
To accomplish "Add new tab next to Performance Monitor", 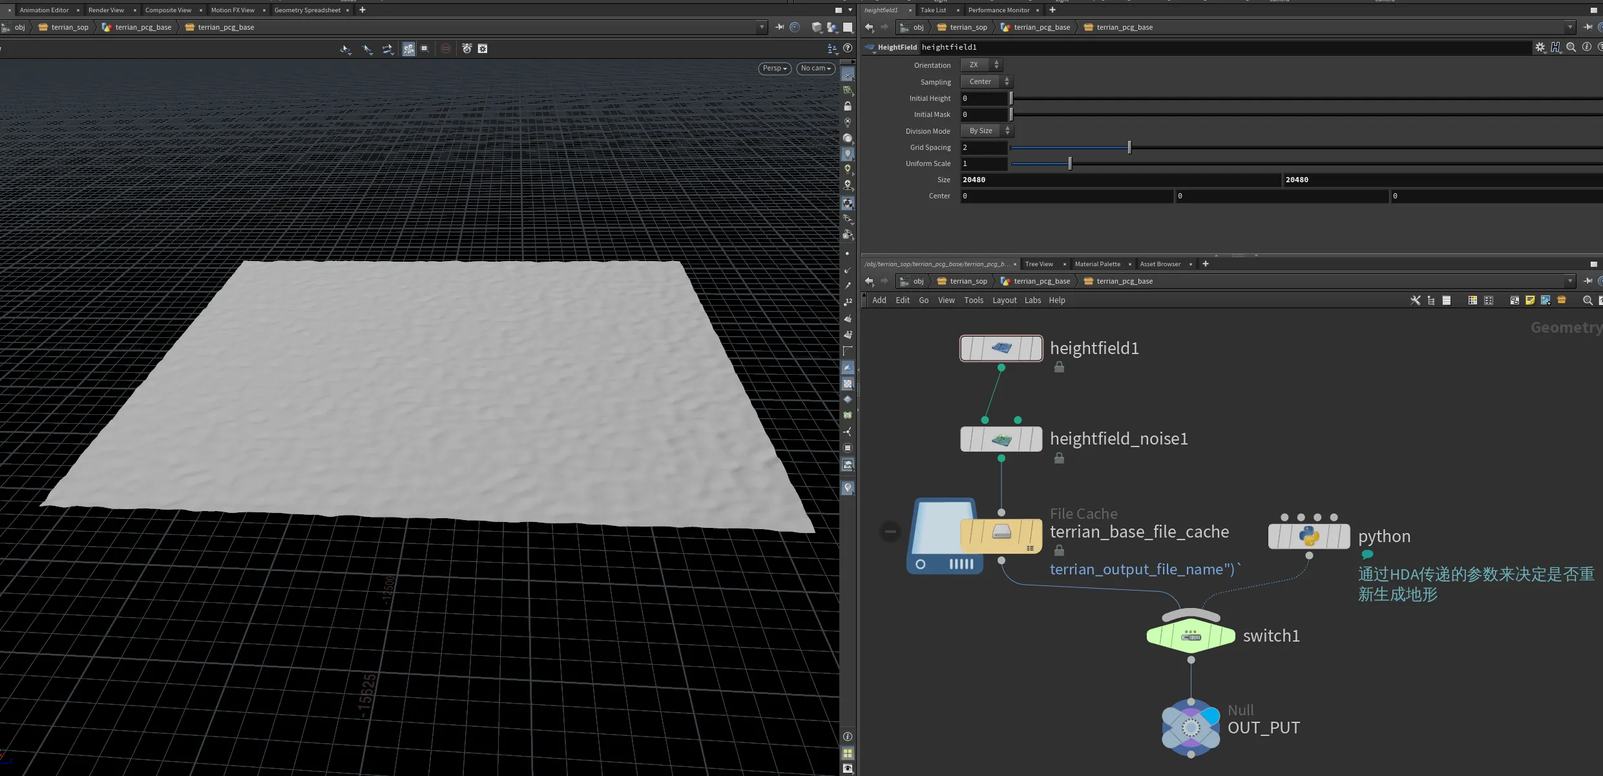I will coord(1052,10).
